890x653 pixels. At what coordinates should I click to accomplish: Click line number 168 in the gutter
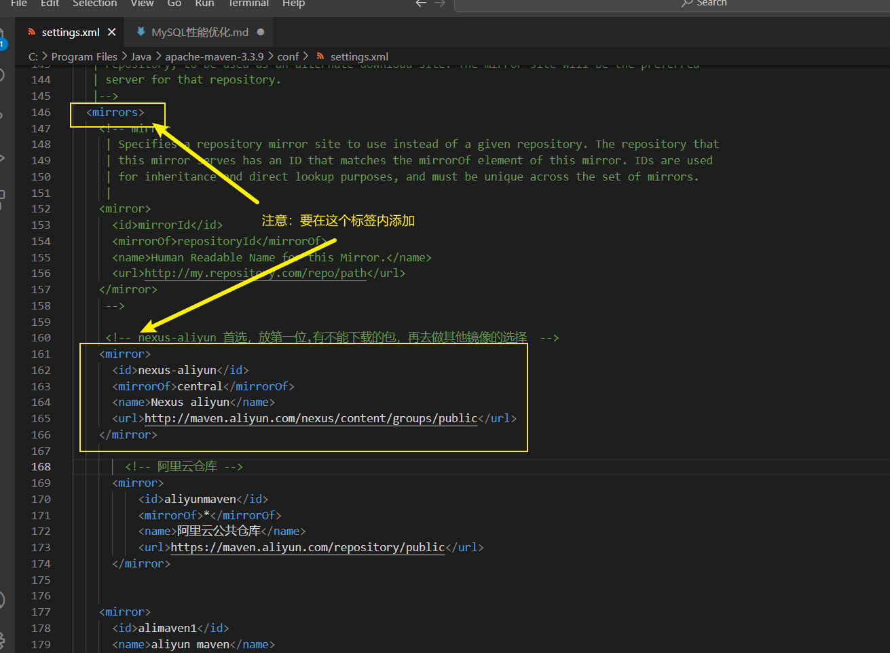41,467
